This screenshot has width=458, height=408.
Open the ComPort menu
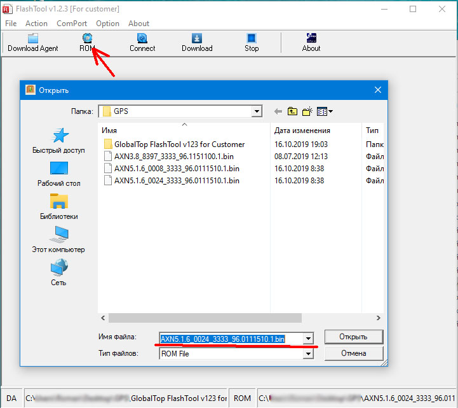(x=72, y=24)
